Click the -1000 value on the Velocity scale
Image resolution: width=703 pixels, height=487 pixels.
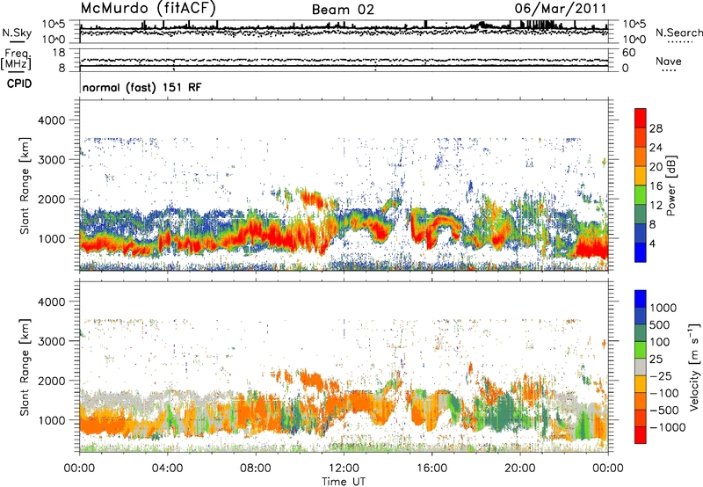tap(668, 427)
